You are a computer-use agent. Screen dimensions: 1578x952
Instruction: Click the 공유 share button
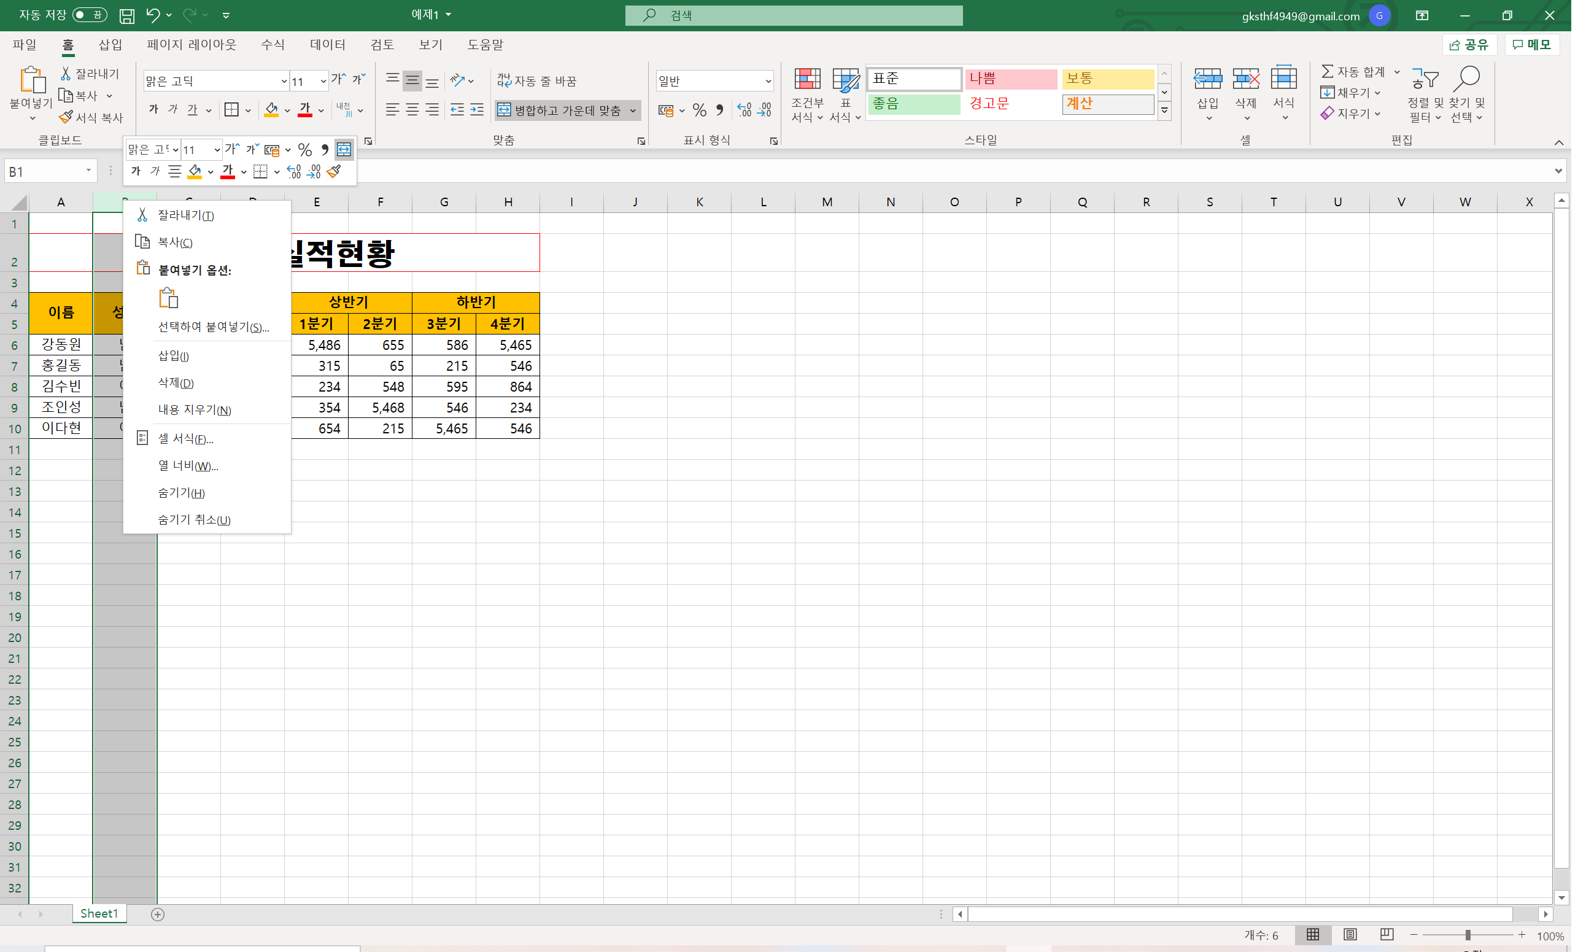coord(1469,44)
